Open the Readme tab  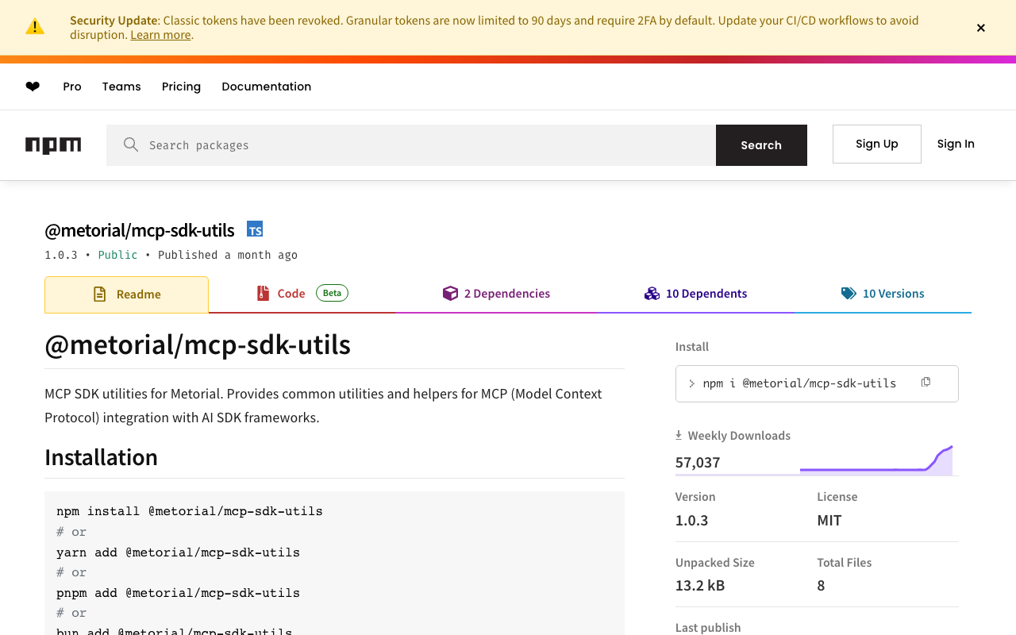[127, 294]
